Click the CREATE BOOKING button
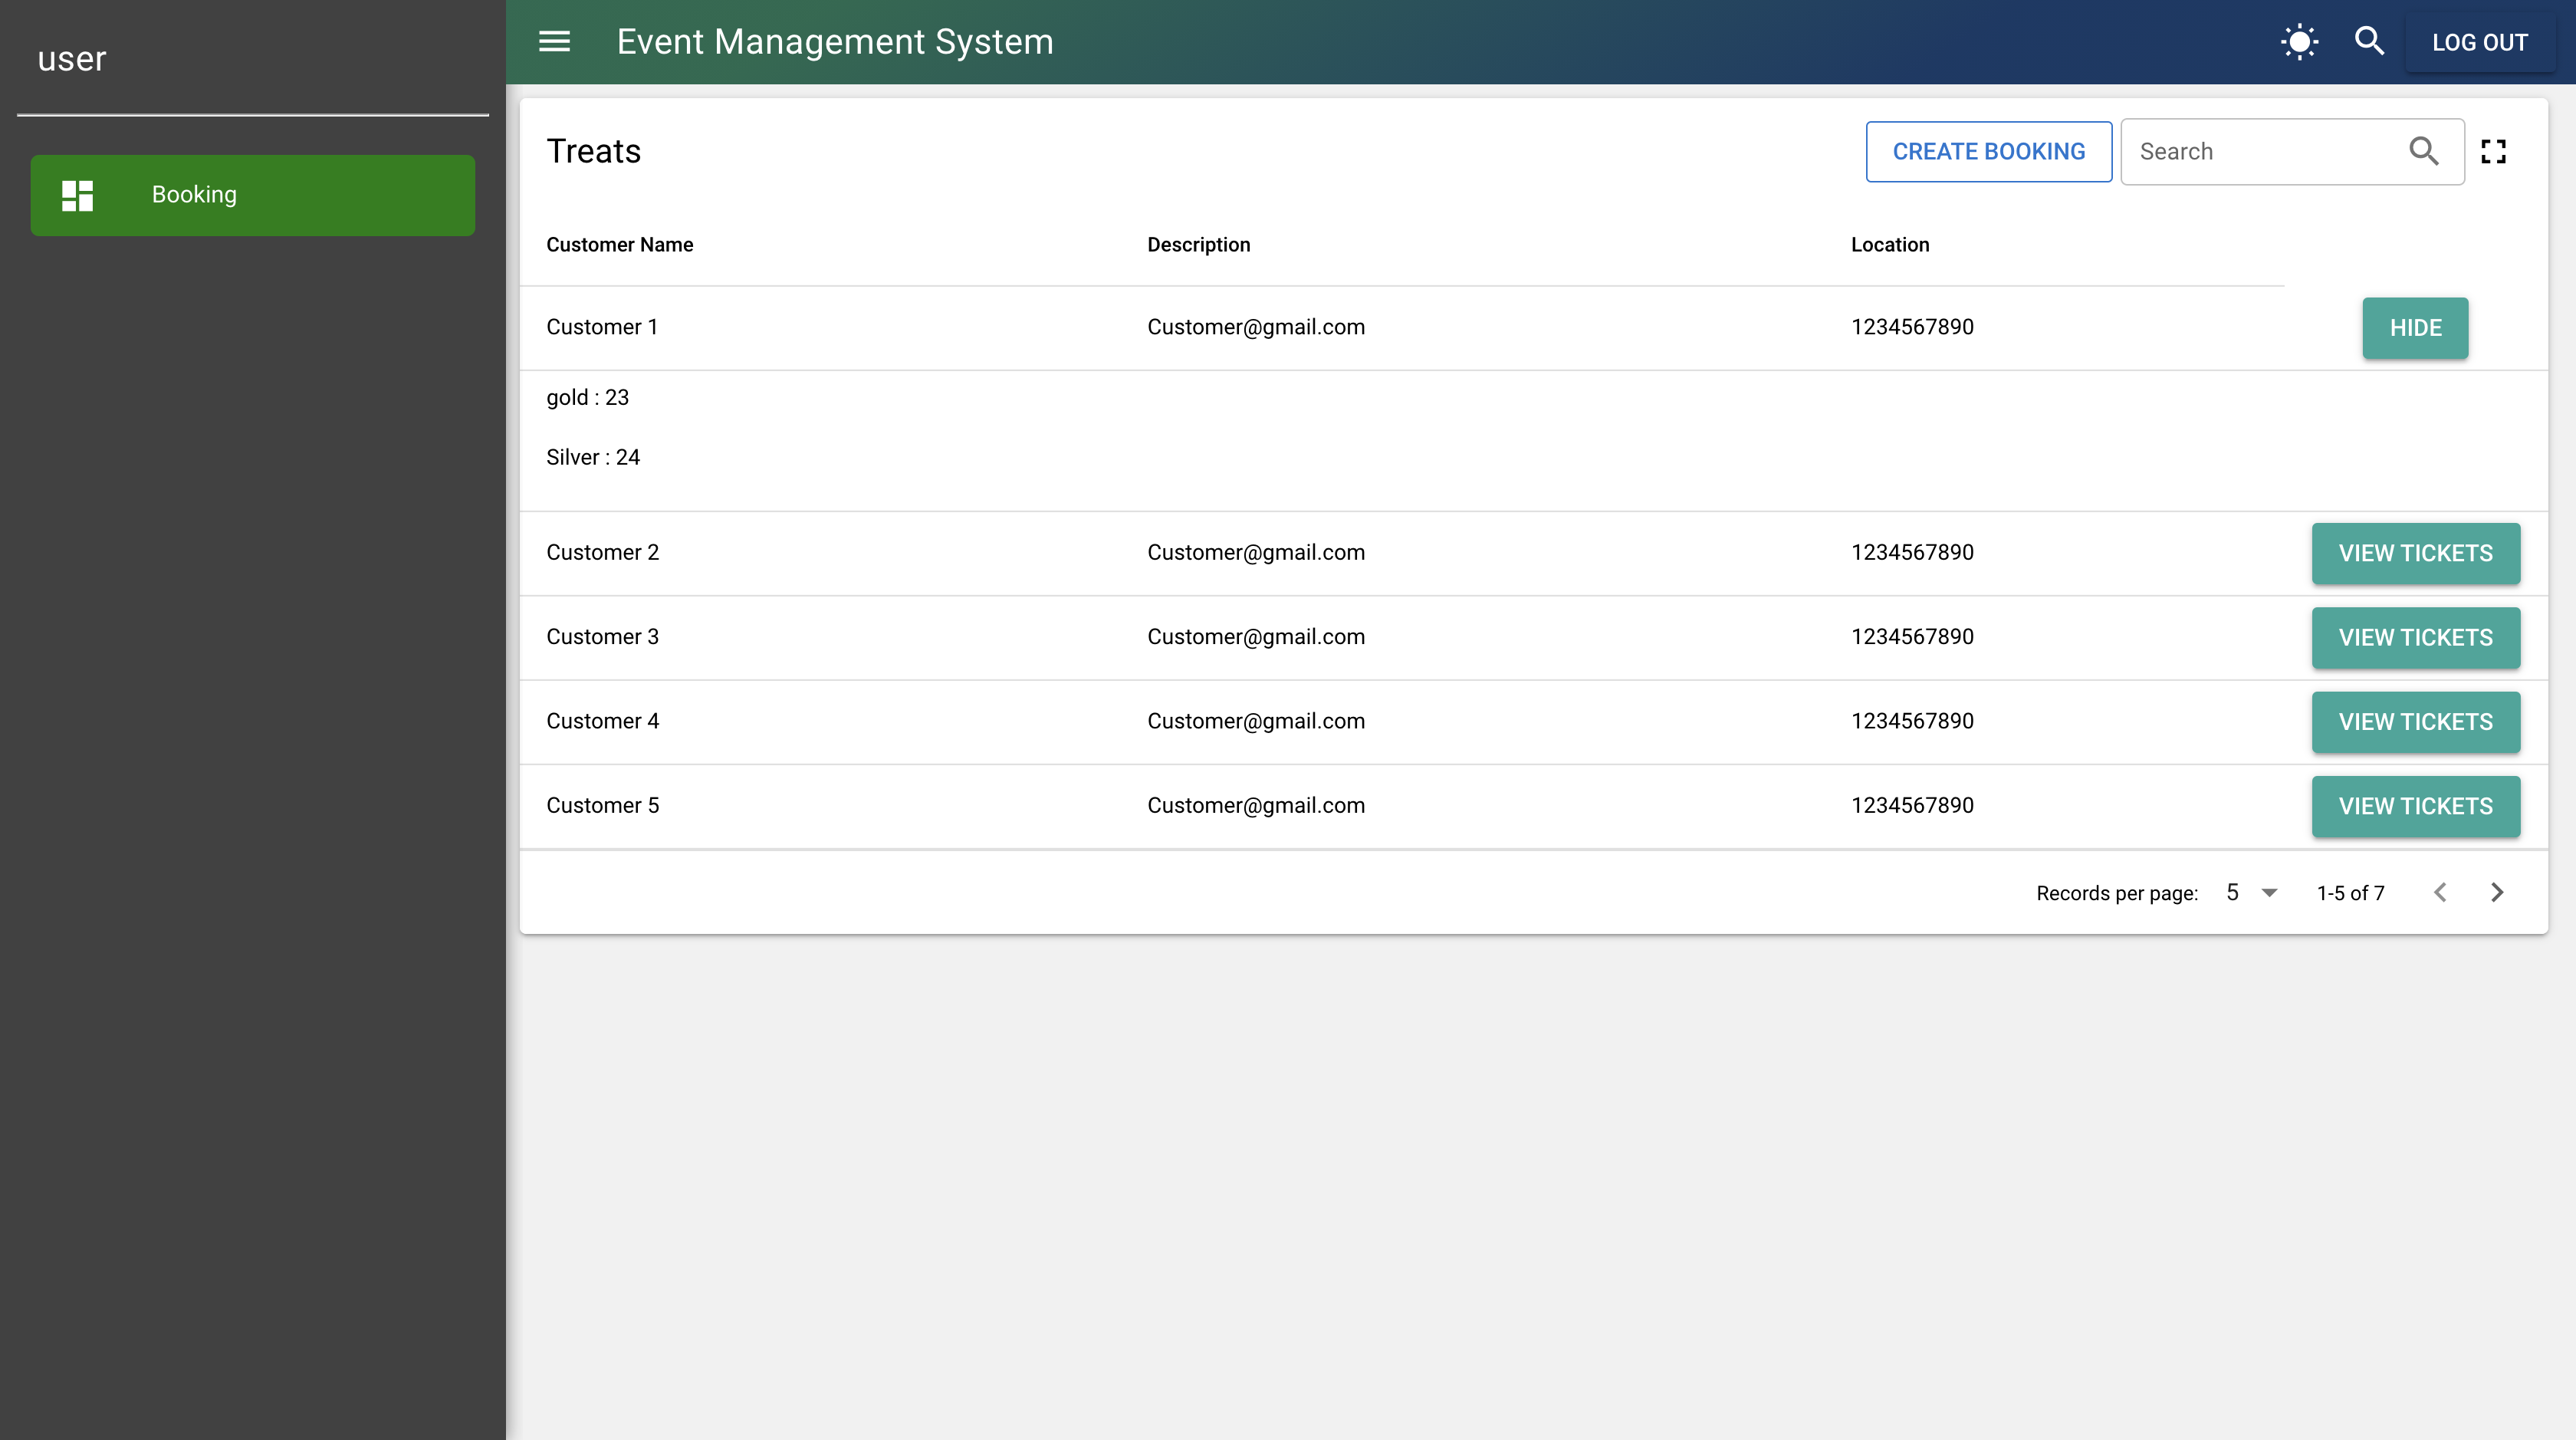The width and height of the screenshot is (2576, 1440). [1988, 151]
